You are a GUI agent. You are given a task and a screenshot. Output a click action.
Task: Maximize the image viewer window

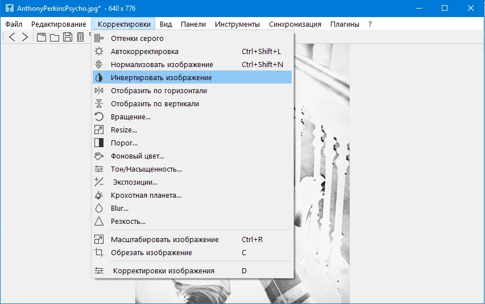[x=445, y=8]
